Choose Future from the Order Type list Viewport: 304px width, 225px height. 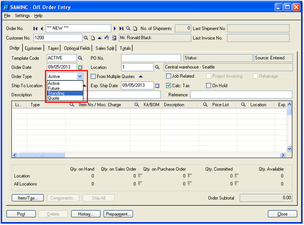point(54,89)
